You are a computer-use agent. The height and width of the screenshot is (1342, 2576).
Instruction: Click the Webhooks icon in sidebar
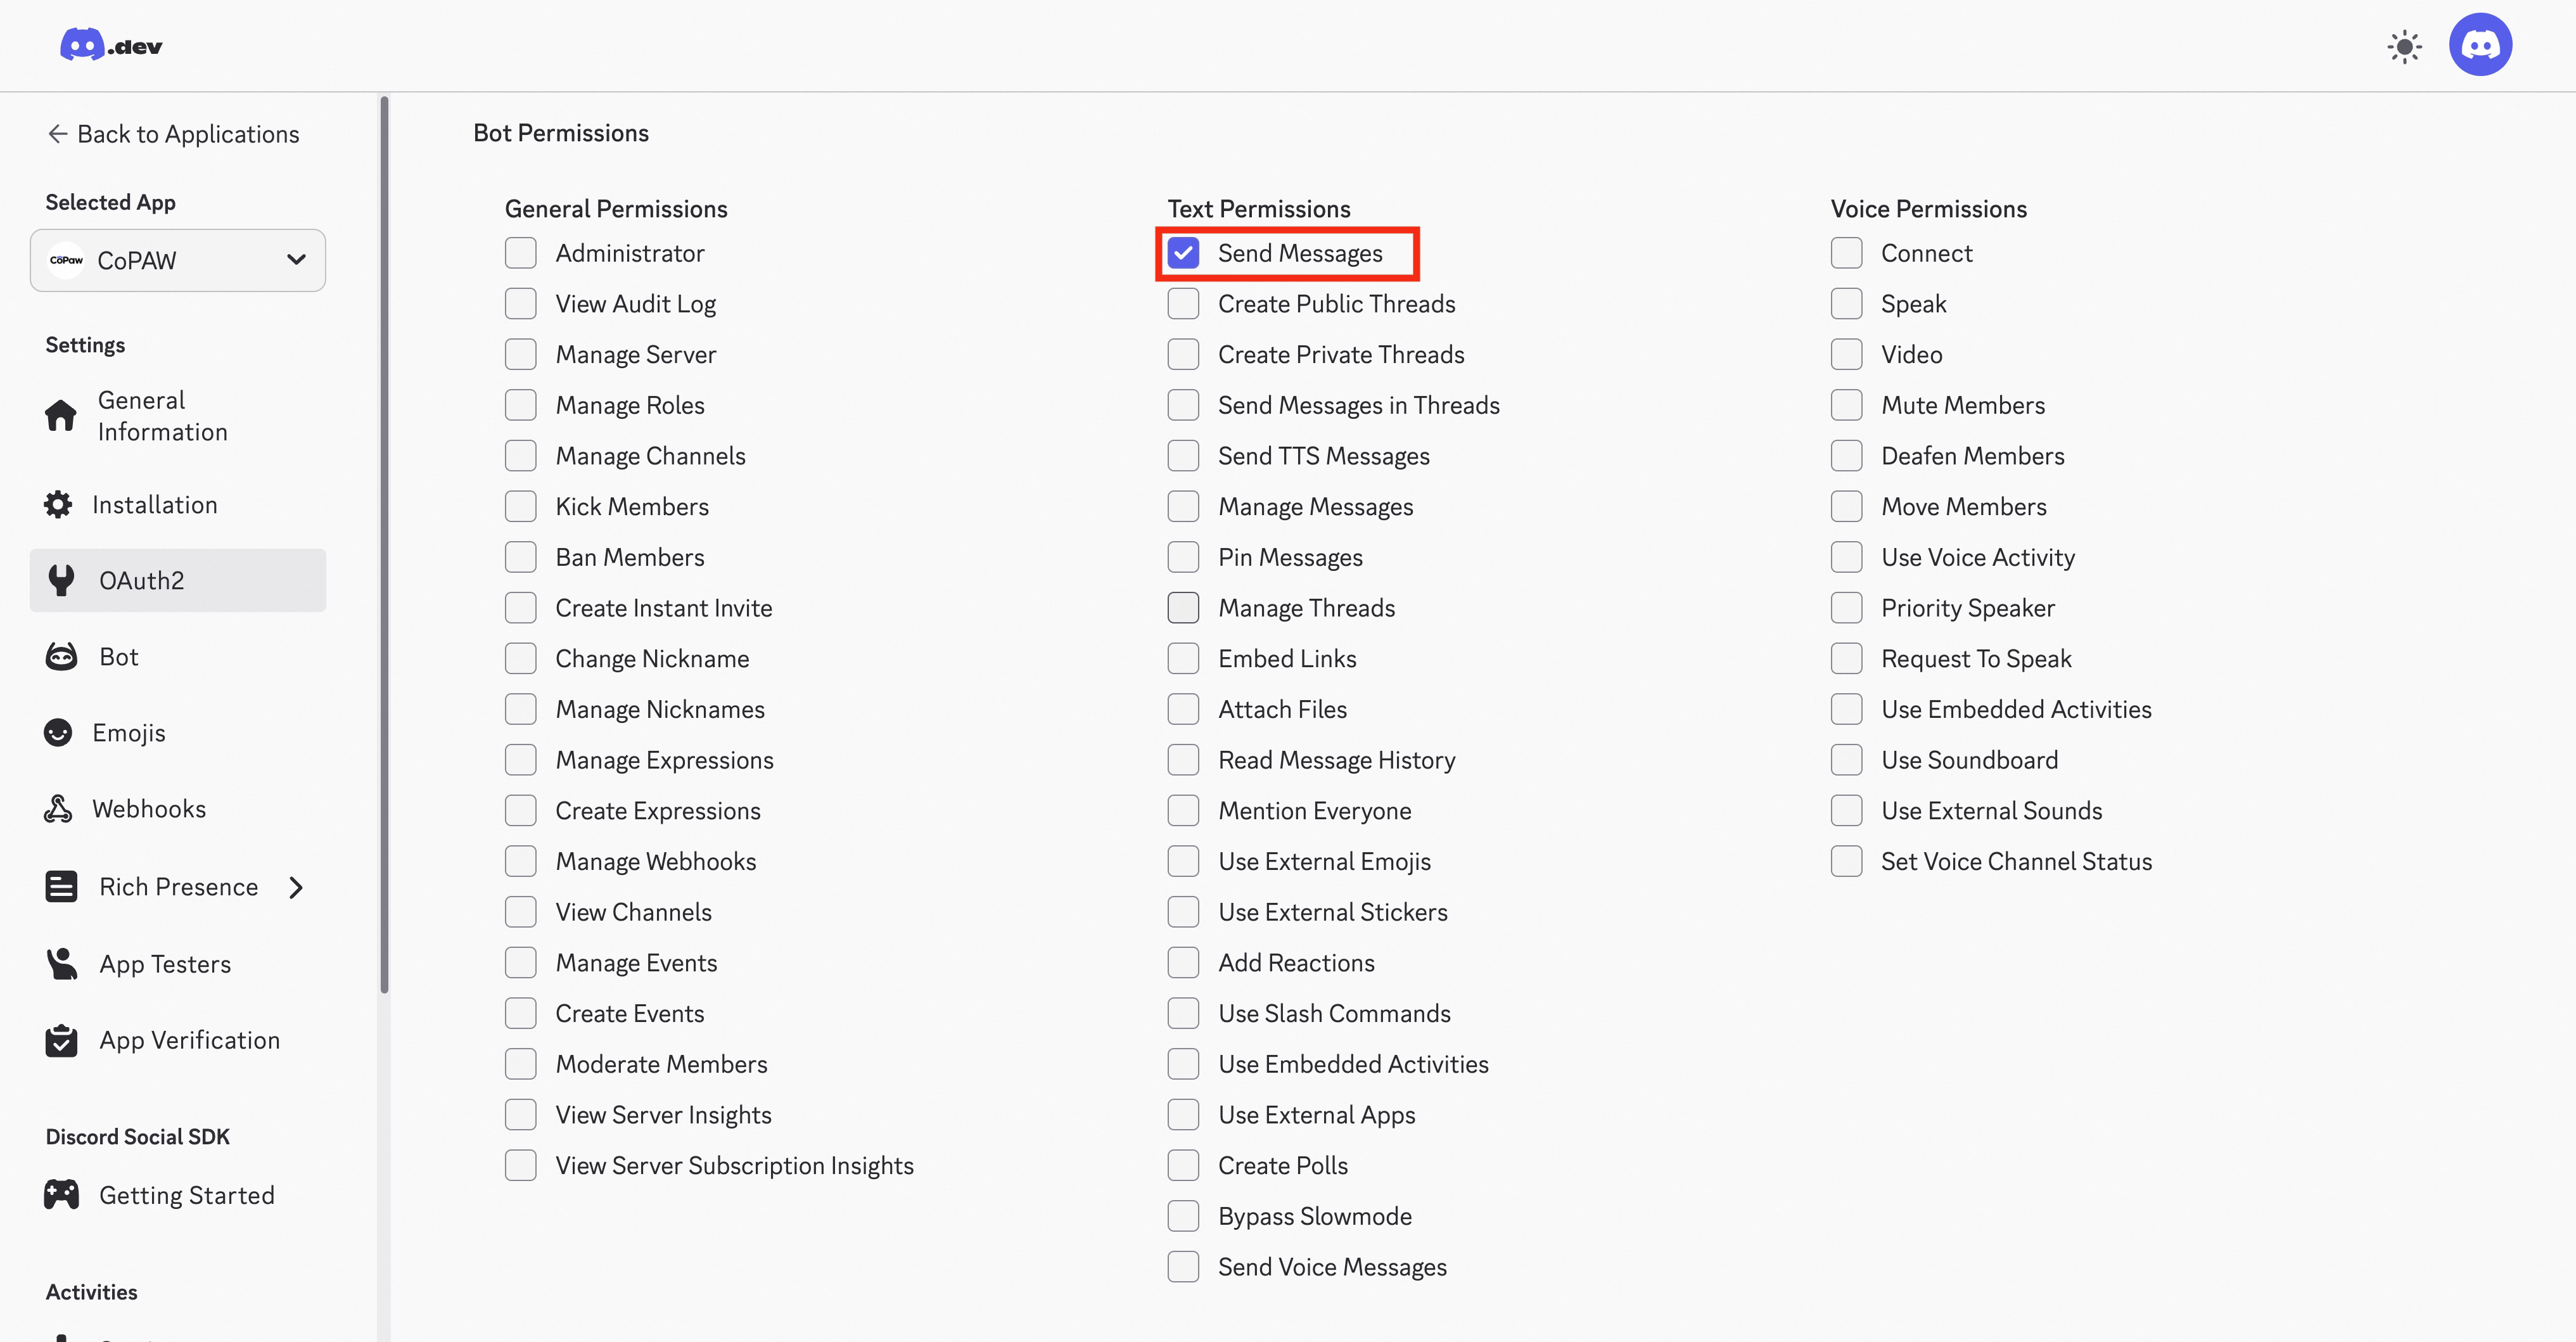coord(58,809)
